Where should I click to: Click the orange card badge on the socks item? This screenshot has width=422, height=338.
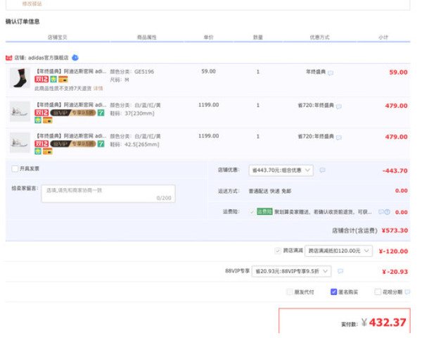pos(63,80)
